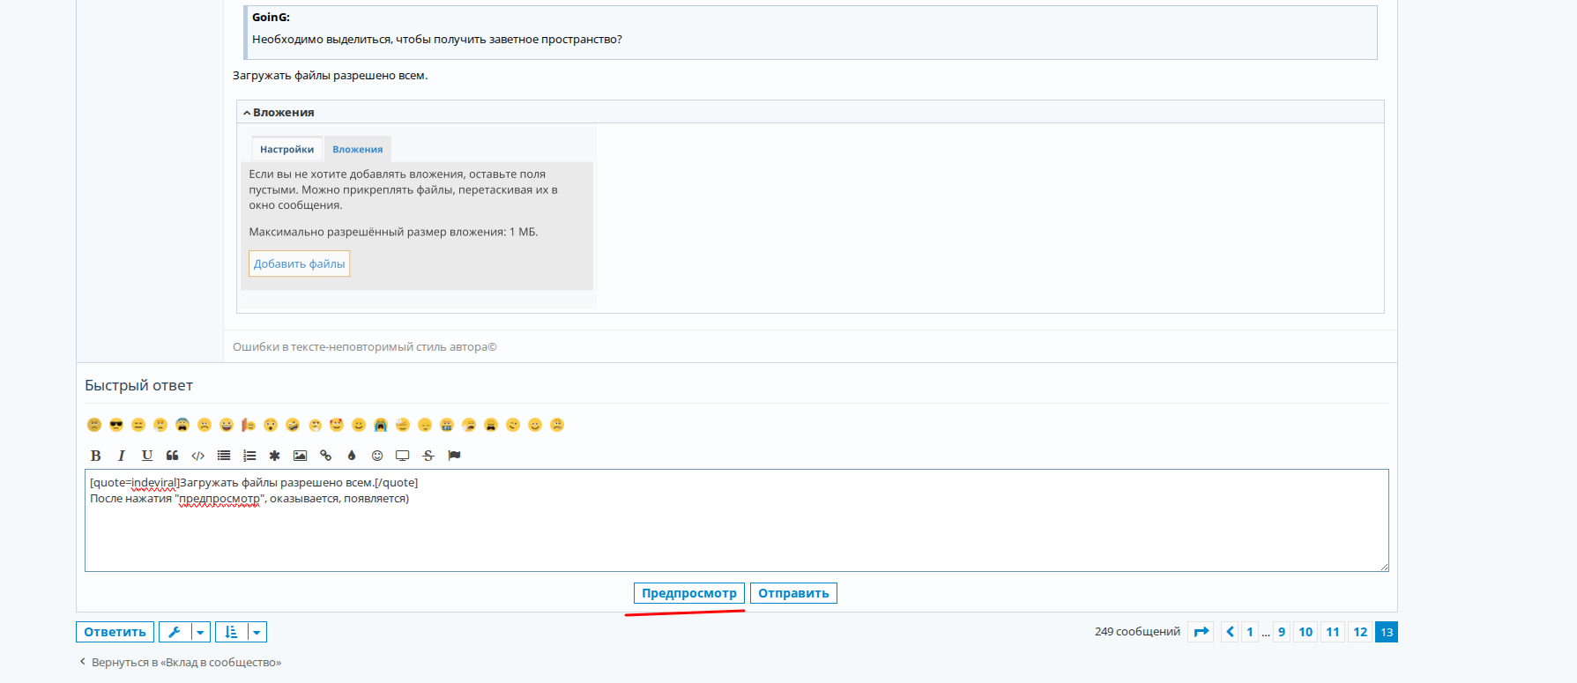Apply italic formatting in the editor
The width and height of the screenshot is (1577, 683).
click(122, 456)
